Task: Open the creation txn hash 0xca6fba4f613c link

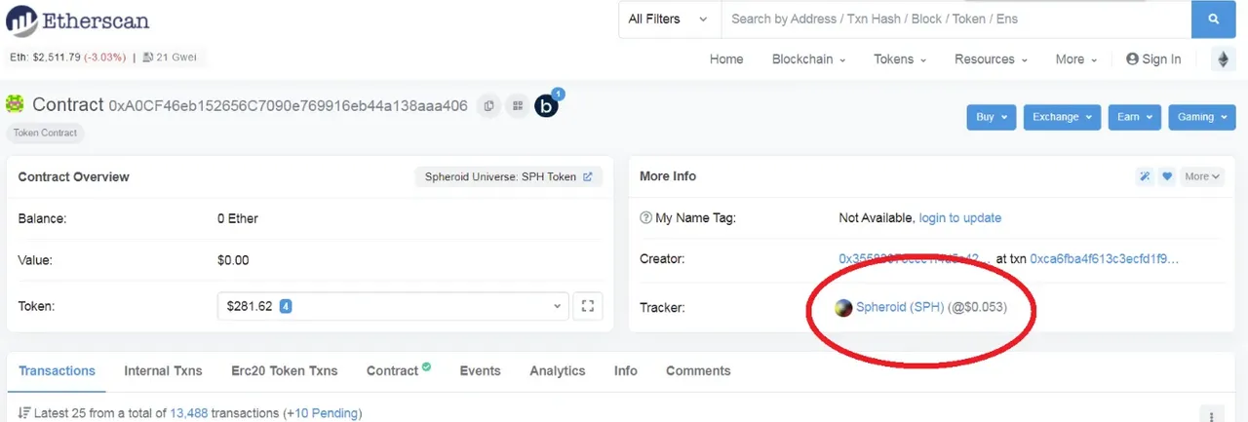Action: tap(1105, 259)
